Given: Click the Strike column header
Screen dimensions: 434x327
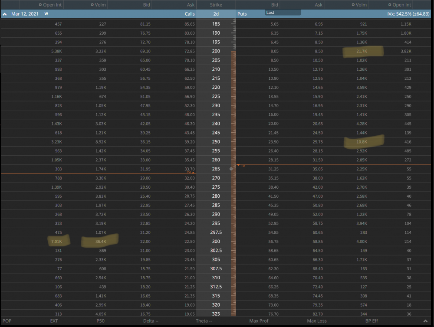Looking at the screenshot, I should click(x=216, y=5).
